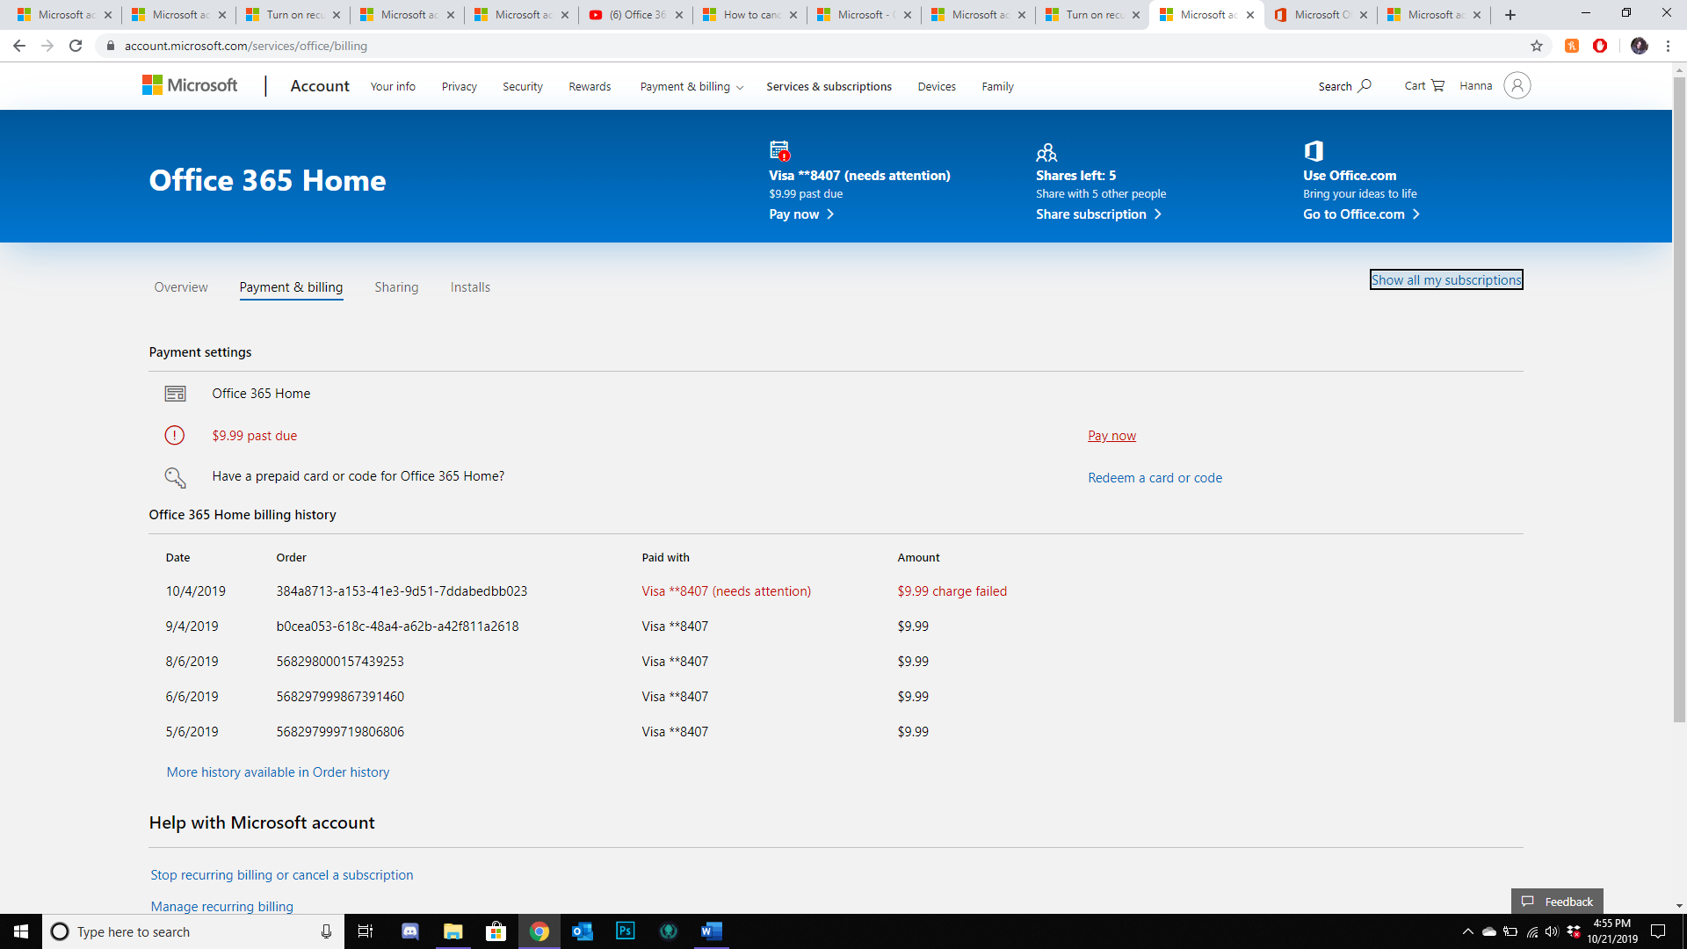Click the Windows taskbar search box
This screenshot has height=949, width=1687.
[193, 931]
